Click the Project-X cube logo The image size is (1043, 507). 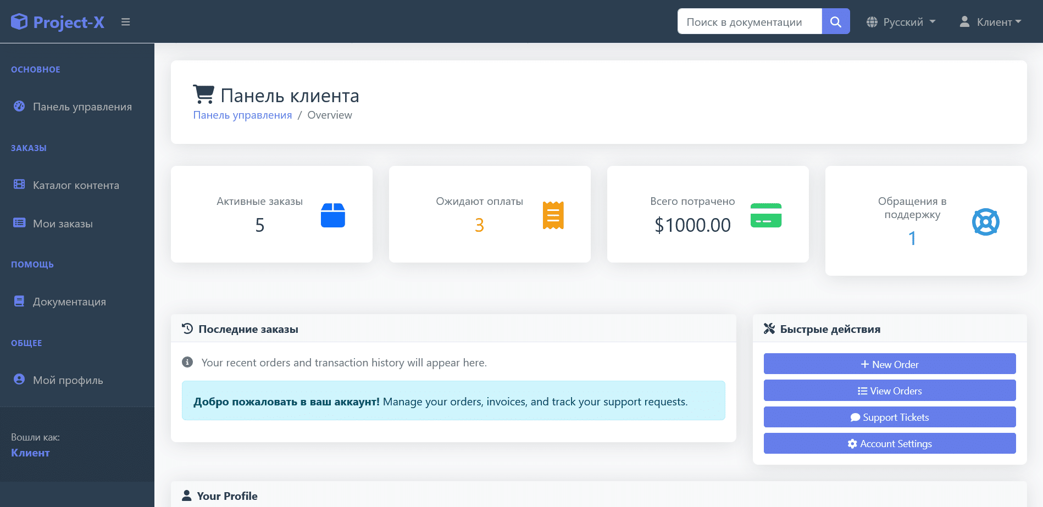click(x=19, y=21)
